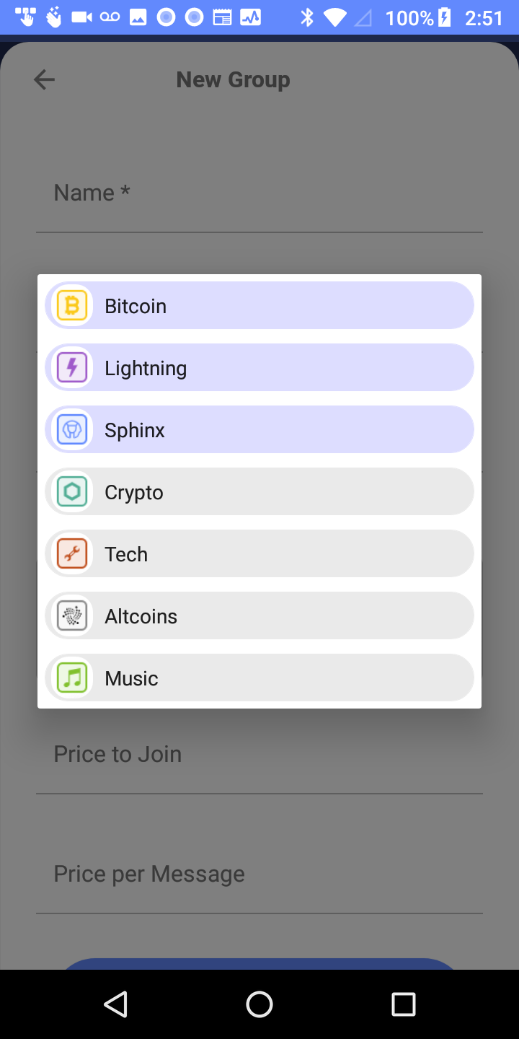Tap the Crypto hexagon icon
Image resolution: width=519 pixels, height=1039 pixels.
72,492
